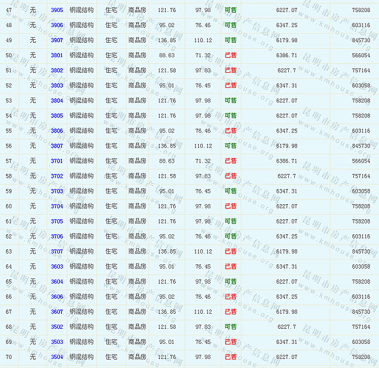
Task: View unit 3606 details
Action: [57, 296]
